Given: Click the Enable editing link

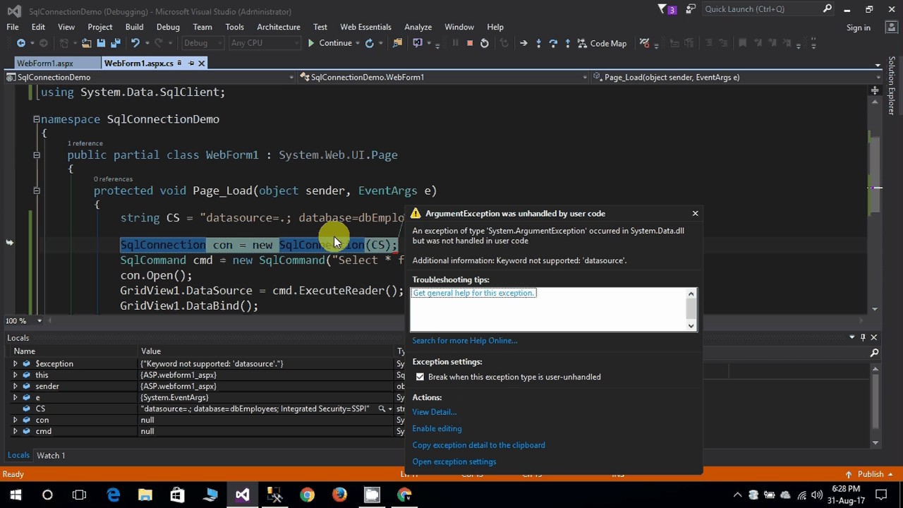Looking at the screenshot, I should [x=437, y=428].
